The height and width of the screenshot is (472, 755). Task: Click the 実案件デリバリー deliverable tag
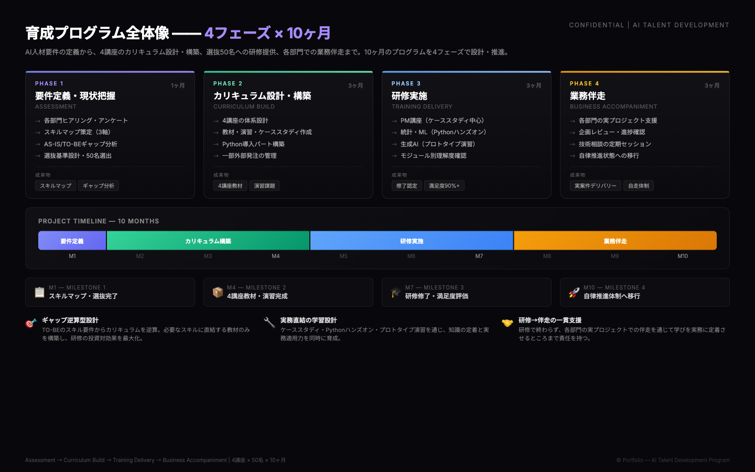pos(595,186)
